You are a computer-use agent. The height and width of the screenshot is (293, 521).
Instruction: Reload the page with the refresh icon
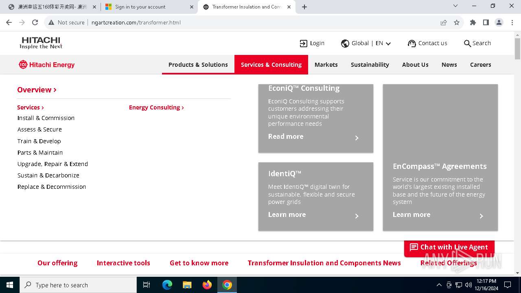pos(35,22)
